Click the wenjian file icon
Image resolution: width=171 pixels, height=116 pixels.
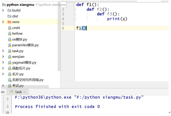10,57
